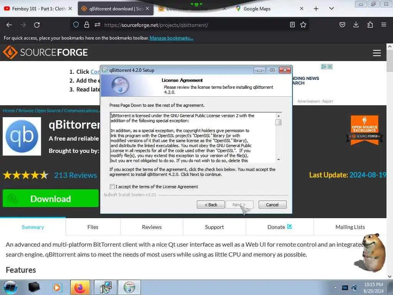Click the Back button in setup
Viewport: 393px width, 295px height.
click(x=211, y=205)
